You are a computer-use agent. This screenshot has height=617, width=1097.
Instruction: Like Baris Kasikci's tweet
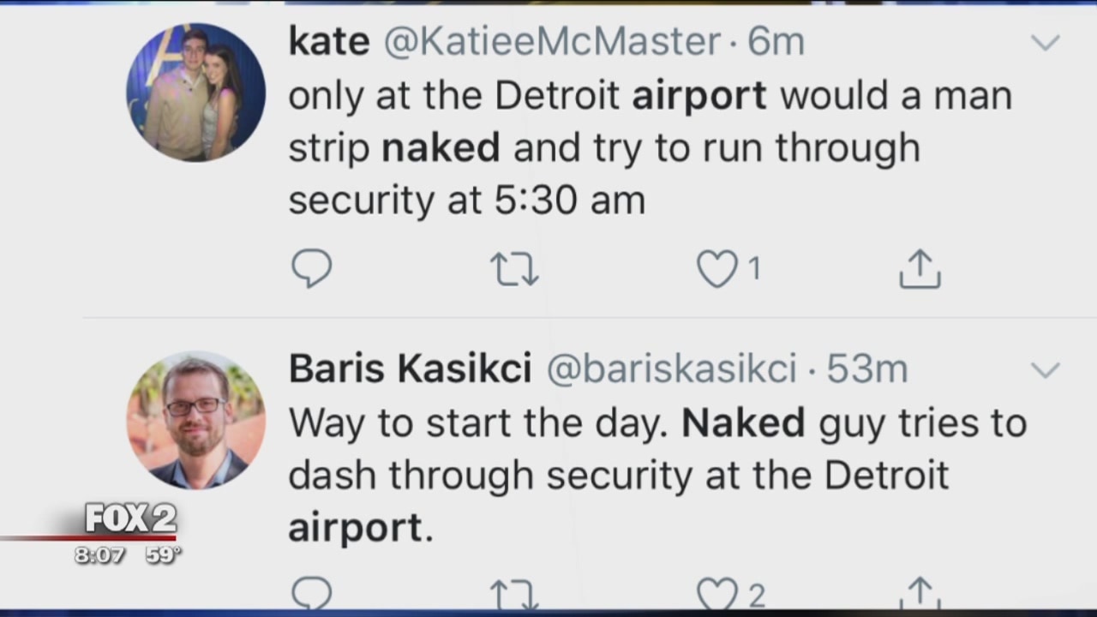click(x=716, y=595)
